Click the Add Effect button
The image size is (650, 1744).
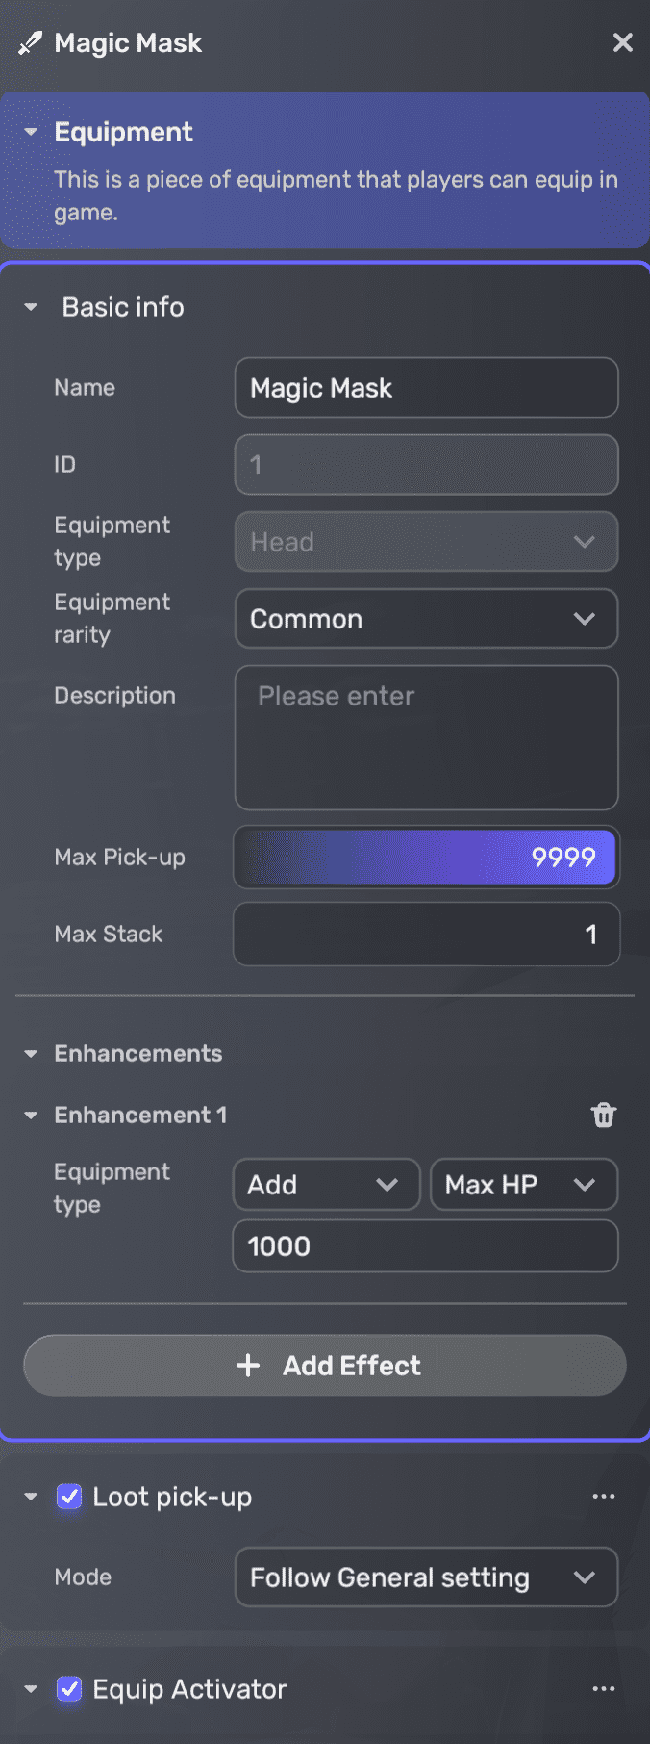pos(324,1366)
